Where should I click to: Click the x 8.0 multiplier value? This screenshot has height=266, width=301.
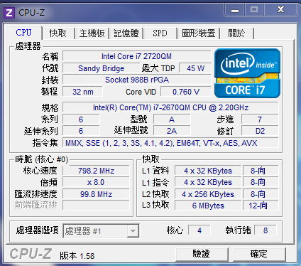point(96,182)
